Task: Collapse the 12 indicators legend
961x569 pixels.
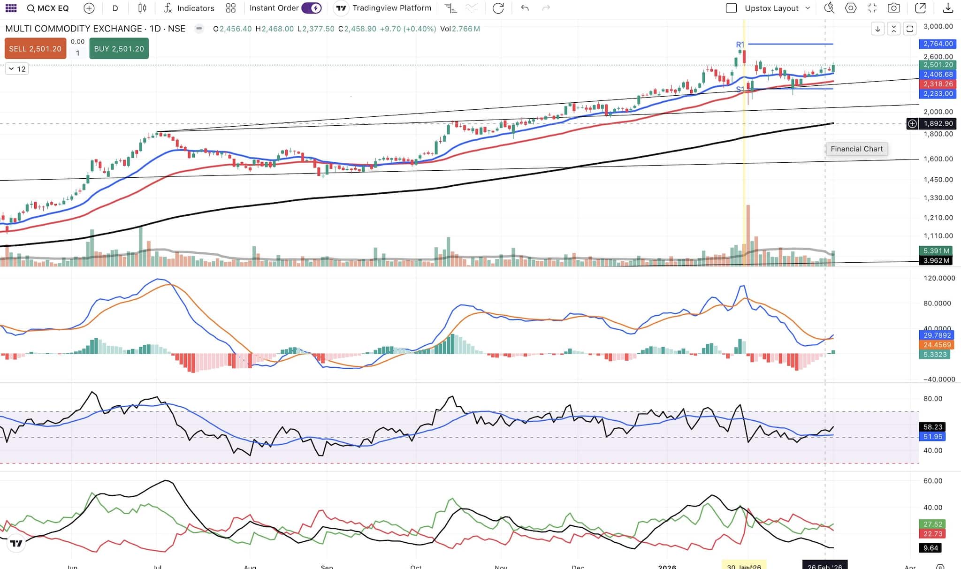Action: pyautogui.click(x=17, y=69)
